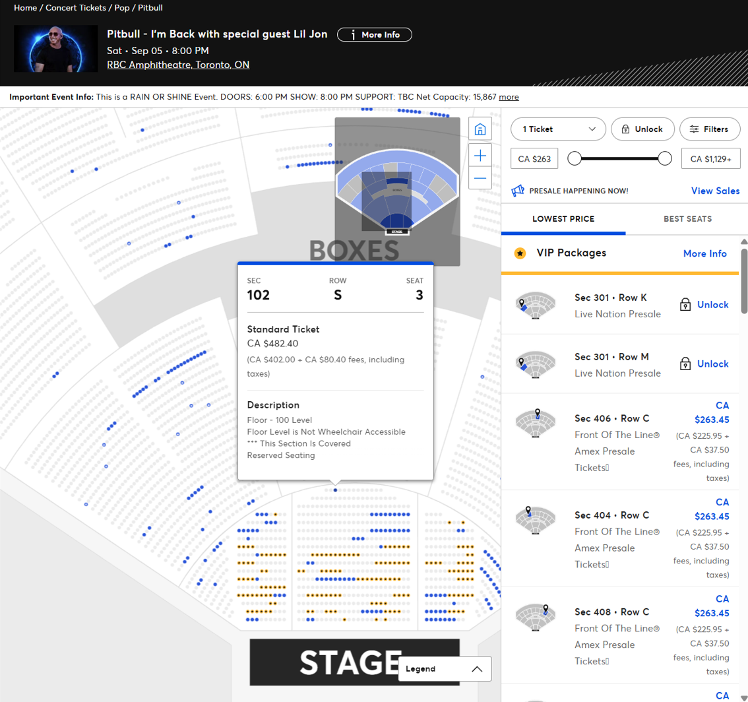Click the Sec 404 • Row C listing title
The height and width of the screenshot is (702, 748).
click(x=611, y=515)
